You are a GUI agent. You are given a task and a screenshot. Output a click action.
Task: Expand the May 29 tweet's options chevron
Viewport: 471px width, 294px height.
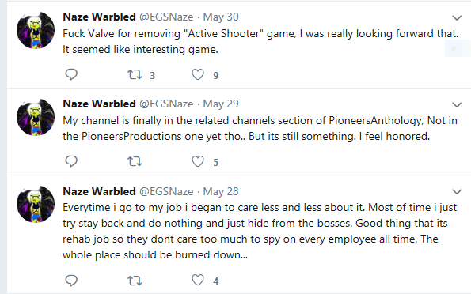click(457, 104)
